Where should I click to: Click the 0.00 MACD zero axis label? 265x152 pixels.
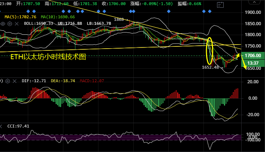coord(253,98)
